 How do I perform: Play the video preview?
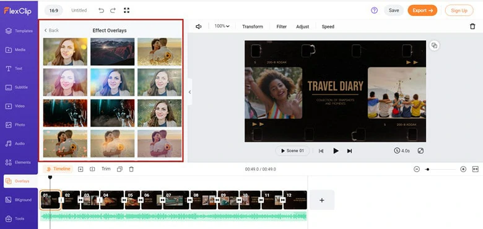coord(336,151)
